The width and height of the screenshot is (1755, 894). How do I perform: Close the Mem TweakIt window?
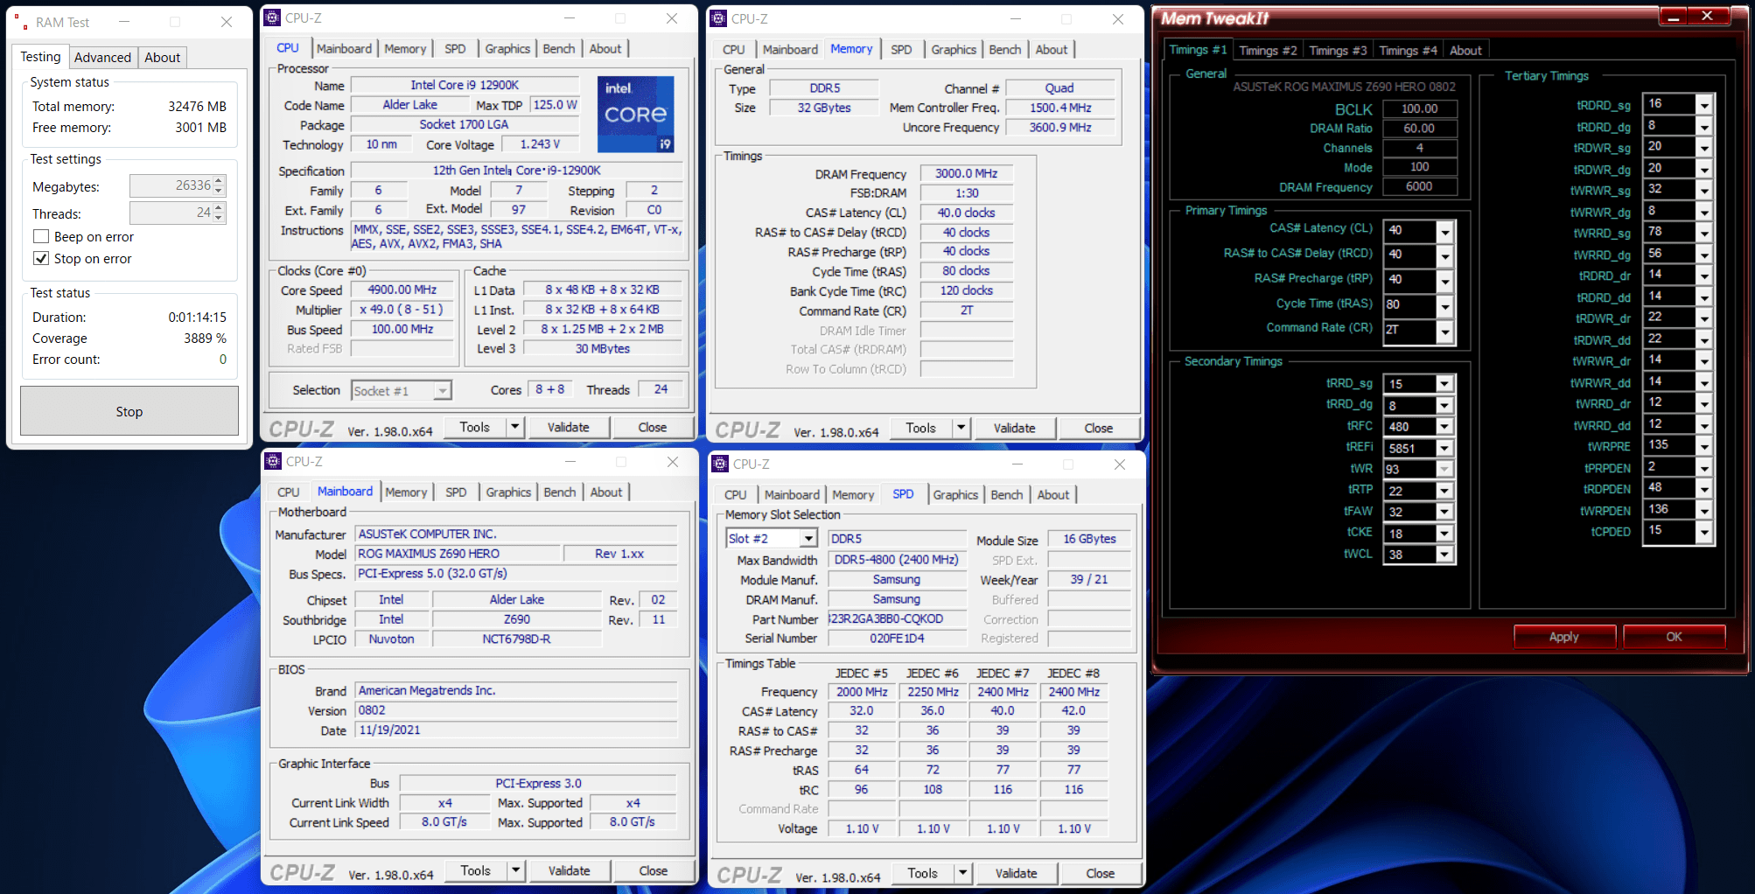click(1707, 17)
